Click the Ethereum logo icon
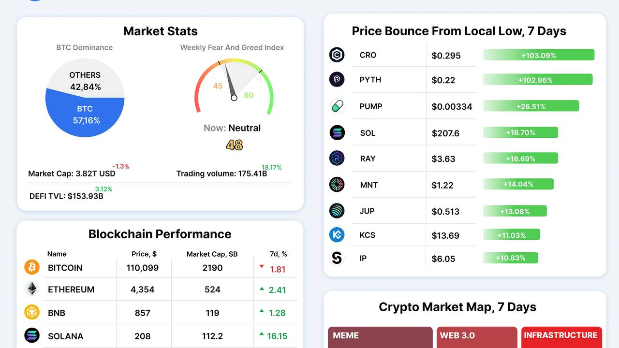The image size is (619, 348). click(32, 289)
